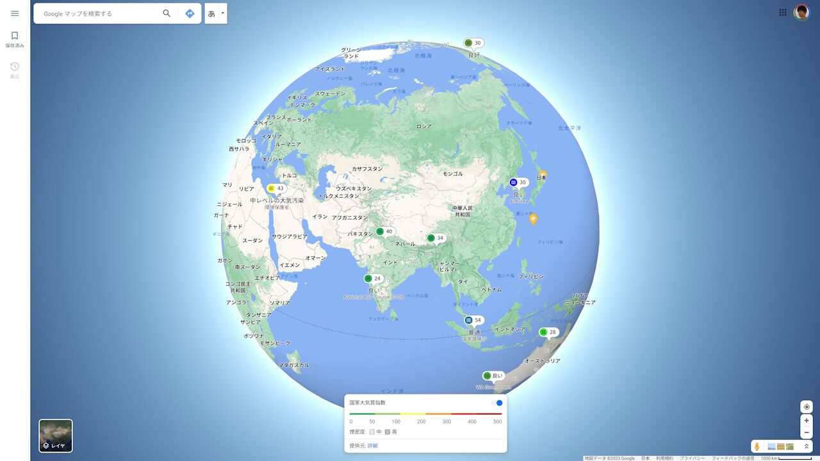This screenshot has width=820, height=461.
Task: Open your Google profile picture
Action: [x=801, y=12]
